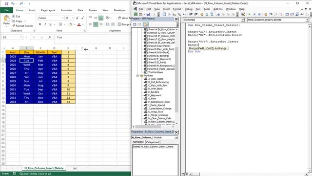
Task: Open the Row_Column_Insert_Delete procedure dropdown
Action: pos(307,20)
